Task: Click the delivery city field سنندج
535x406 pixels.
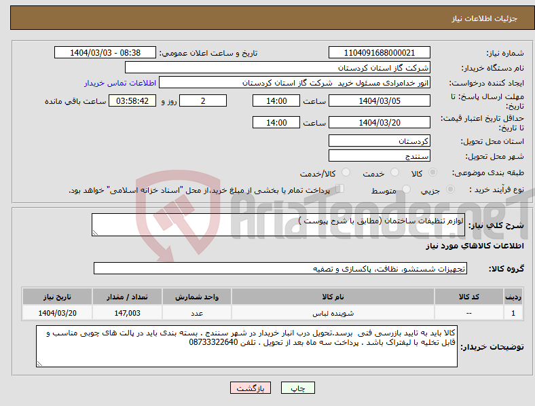Action: (379, 156)
